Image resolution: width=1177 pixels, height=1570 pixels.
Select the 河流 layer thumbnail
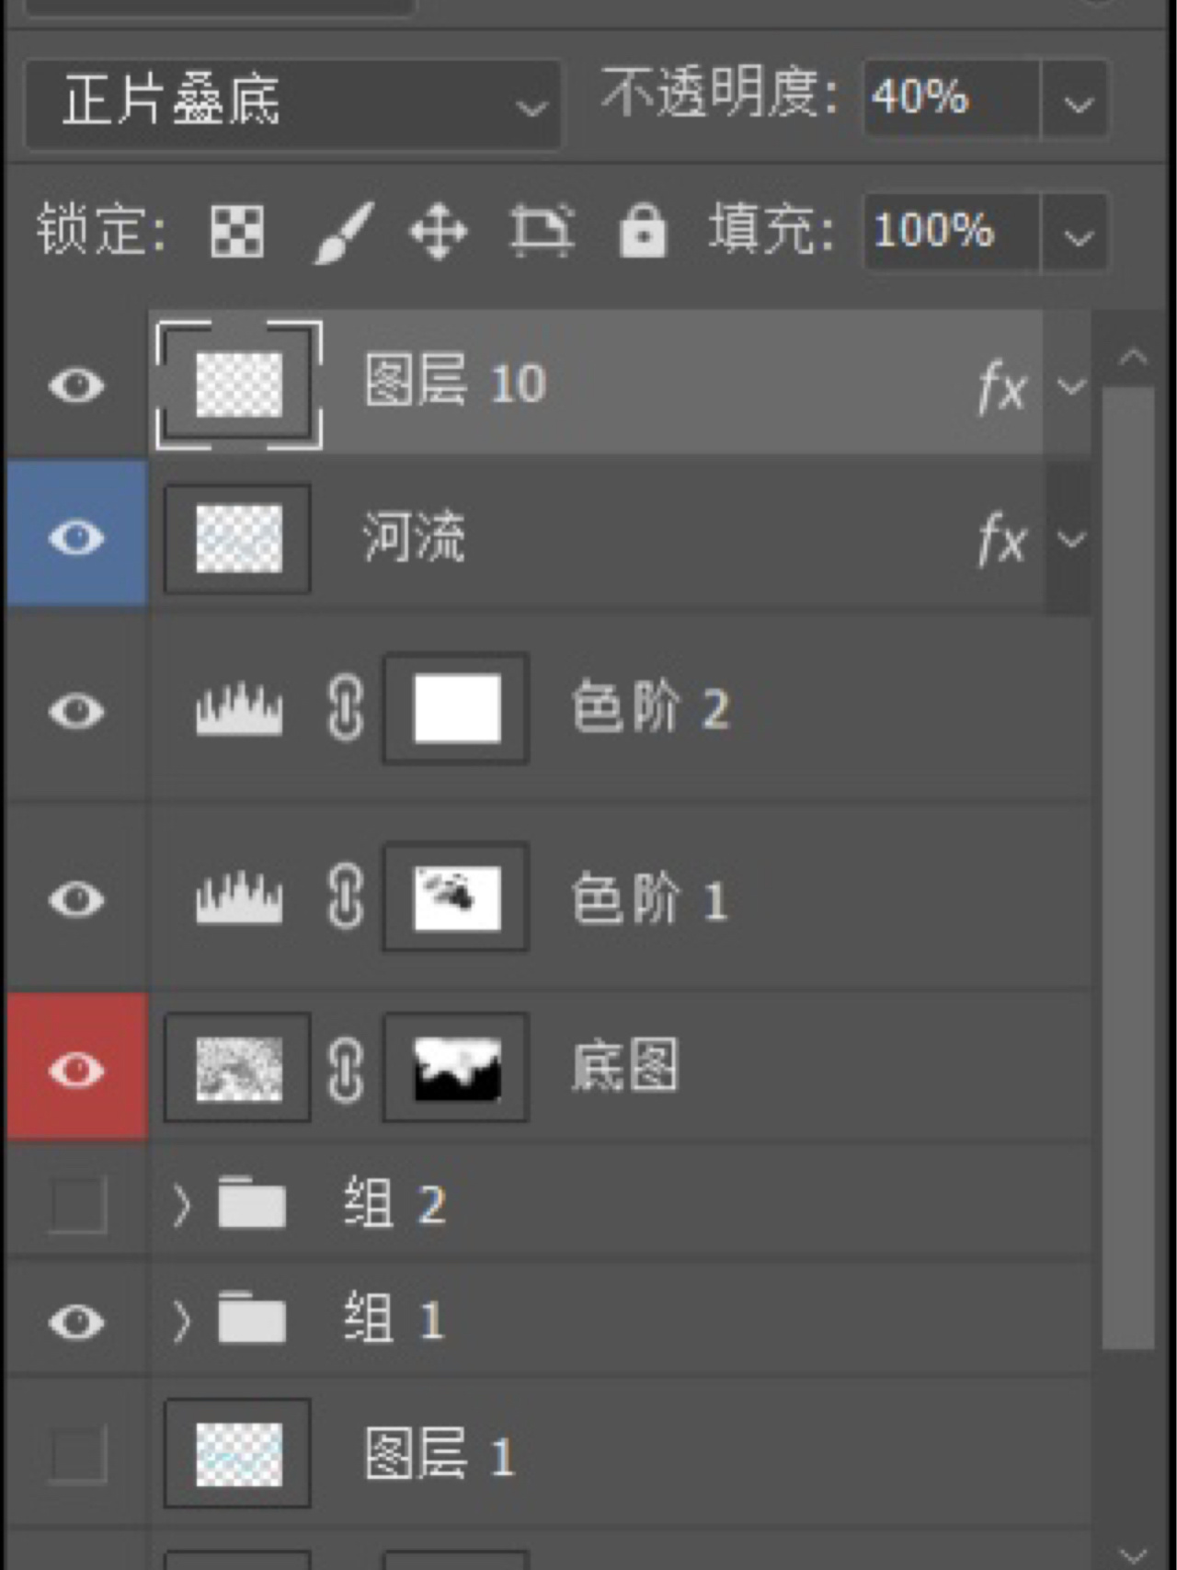tap(238, 539)
